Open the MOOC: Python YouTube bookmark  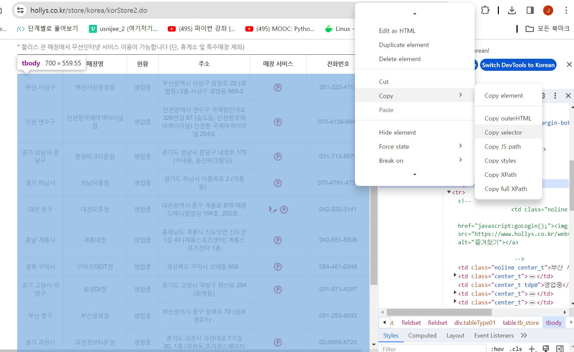click(280, 29)
